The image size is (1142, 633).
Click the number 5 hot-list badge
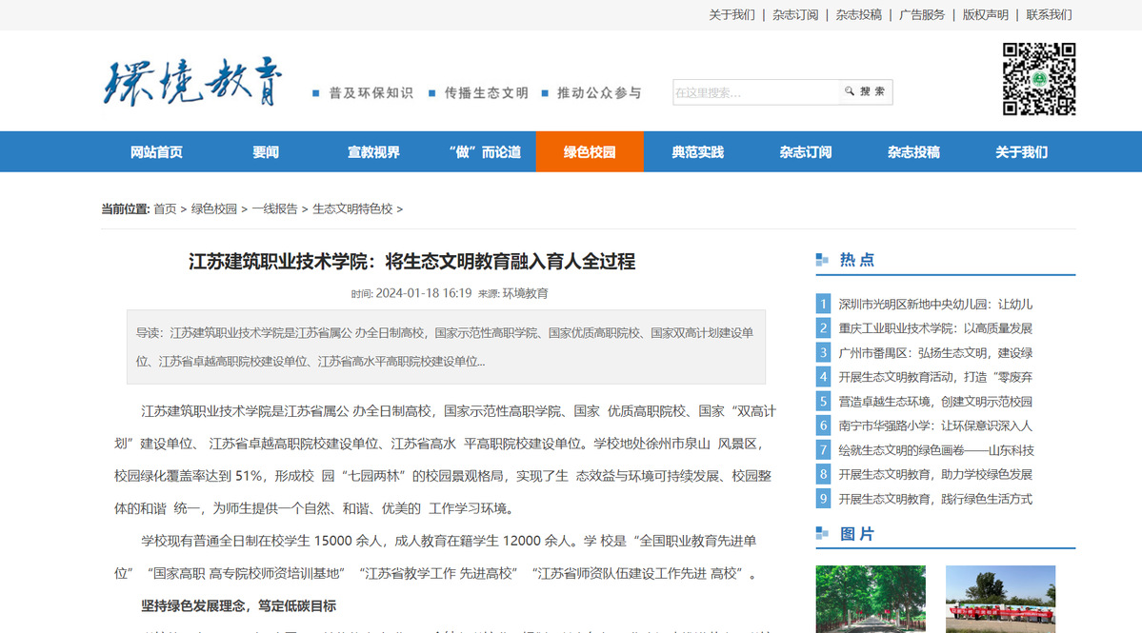coord(823,402)
